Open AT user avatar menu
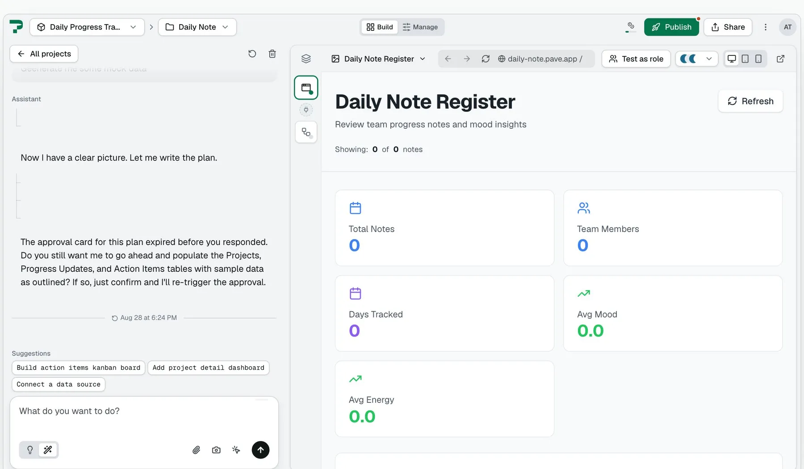 pyautogui.click(x=788, y=27)
